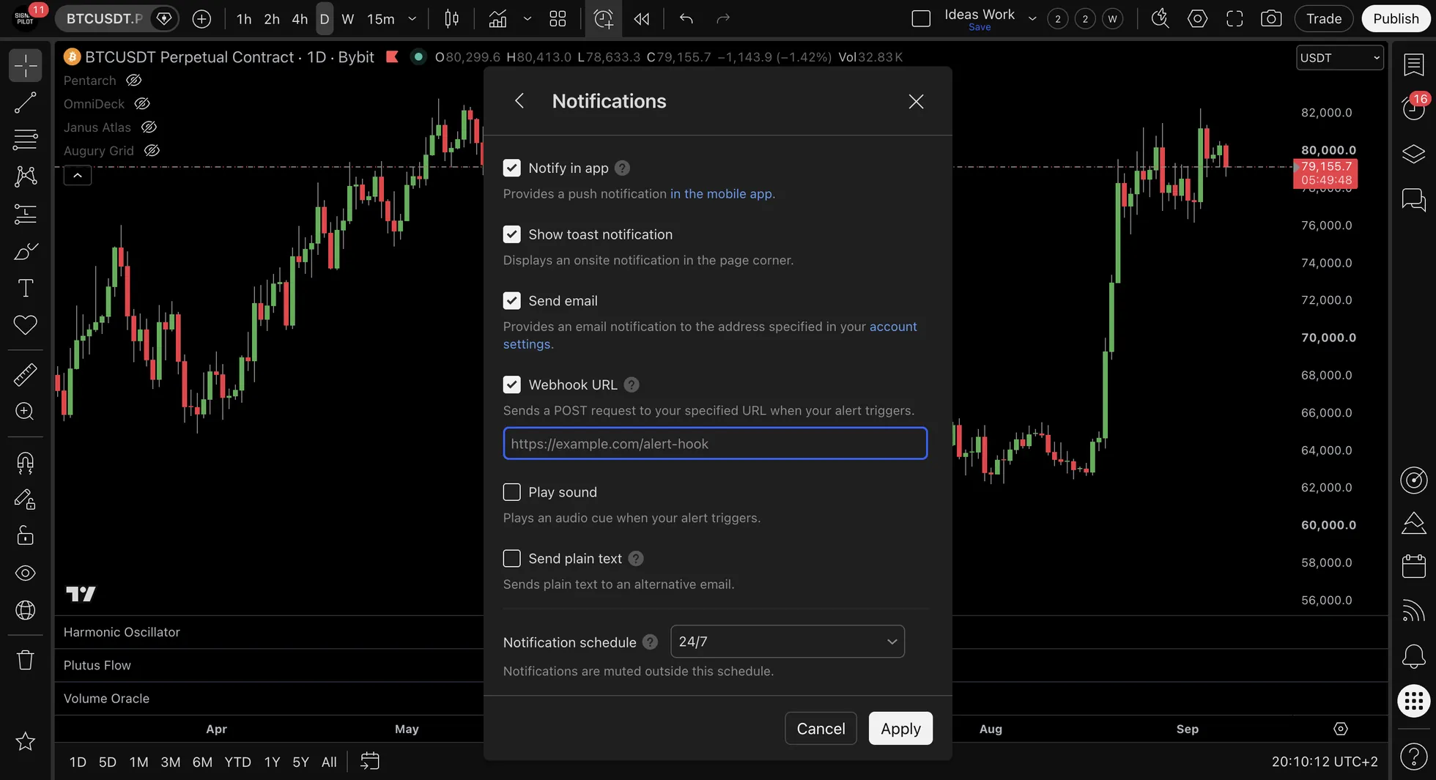1436x780 pixels.
Task: Click the go to date icon
Action: 370,762
